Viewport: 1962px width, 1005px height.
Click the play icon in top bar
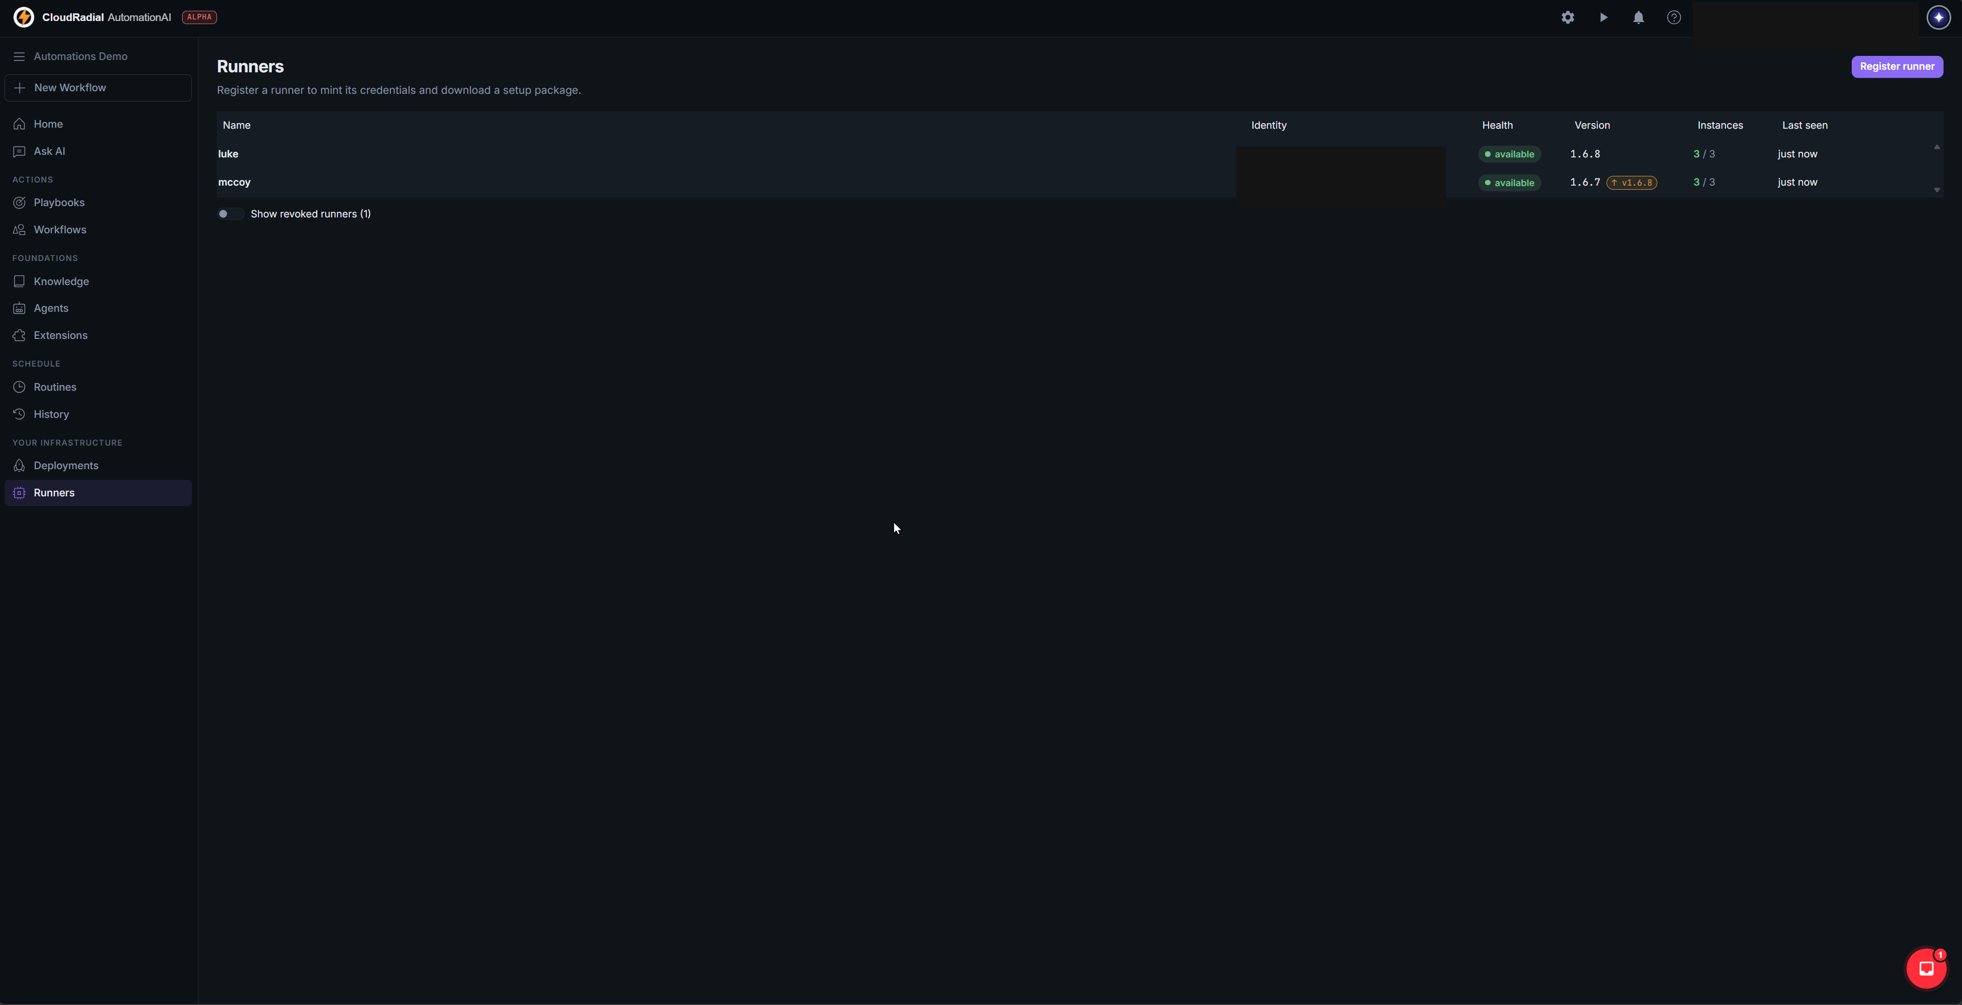1603,17
